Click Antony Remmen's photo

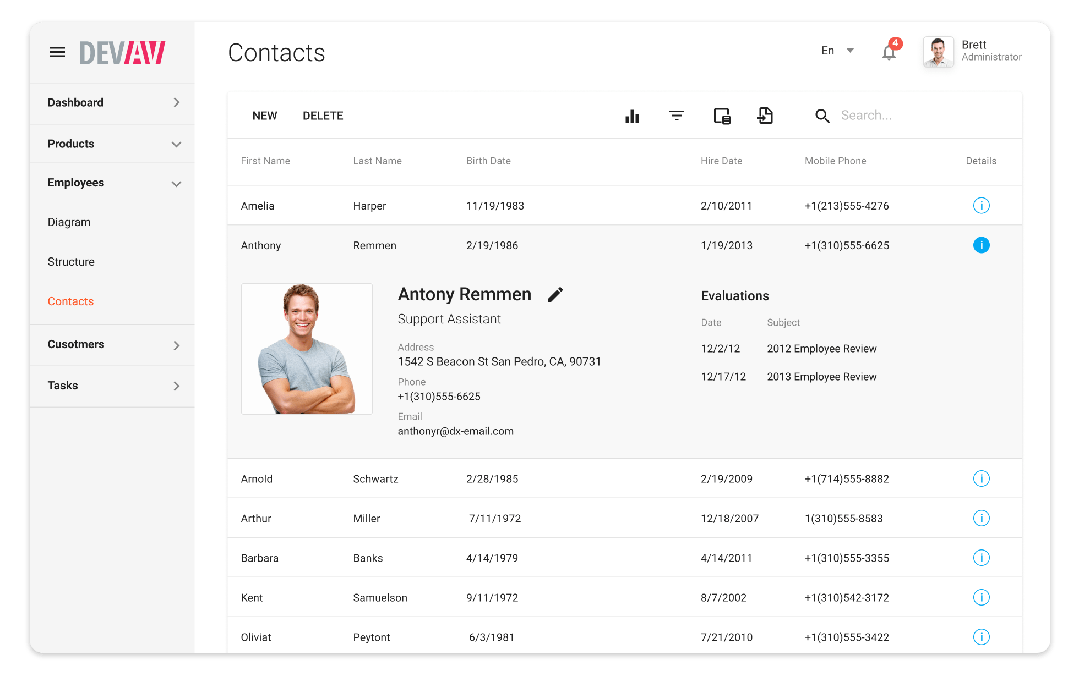[307, 349]
